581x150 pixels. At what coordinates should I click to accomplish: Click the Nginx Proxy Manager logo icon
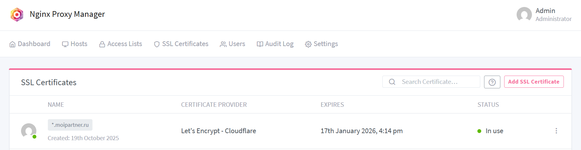click(17, 15)
